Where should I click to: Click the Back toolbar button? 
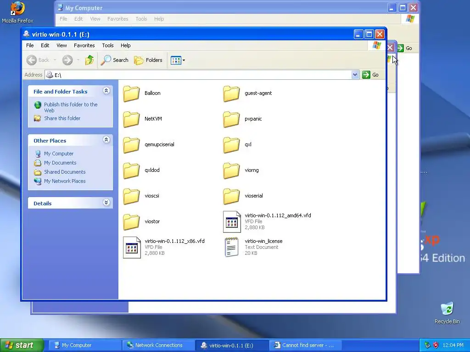38,60
